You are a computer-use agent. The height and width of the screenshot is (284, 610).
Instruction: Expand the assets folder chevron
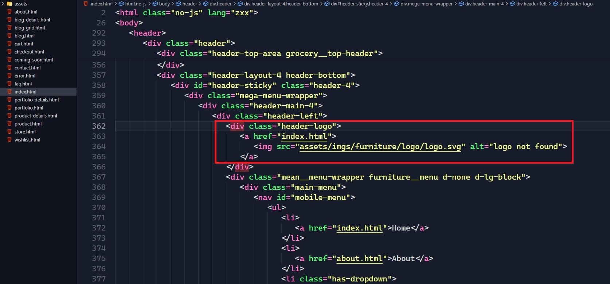point(3,4)
